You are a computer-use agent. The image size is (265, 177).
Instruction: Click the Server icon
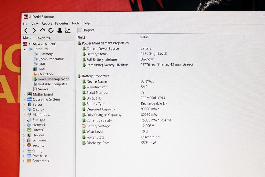(x=29, y=104)
